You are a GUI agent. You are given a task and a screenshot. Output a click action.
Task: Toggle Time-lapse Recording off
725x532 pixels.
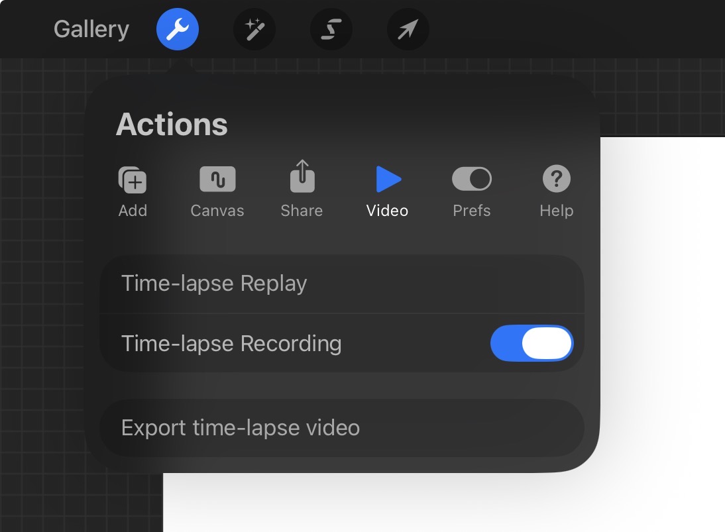click(531, 343)
